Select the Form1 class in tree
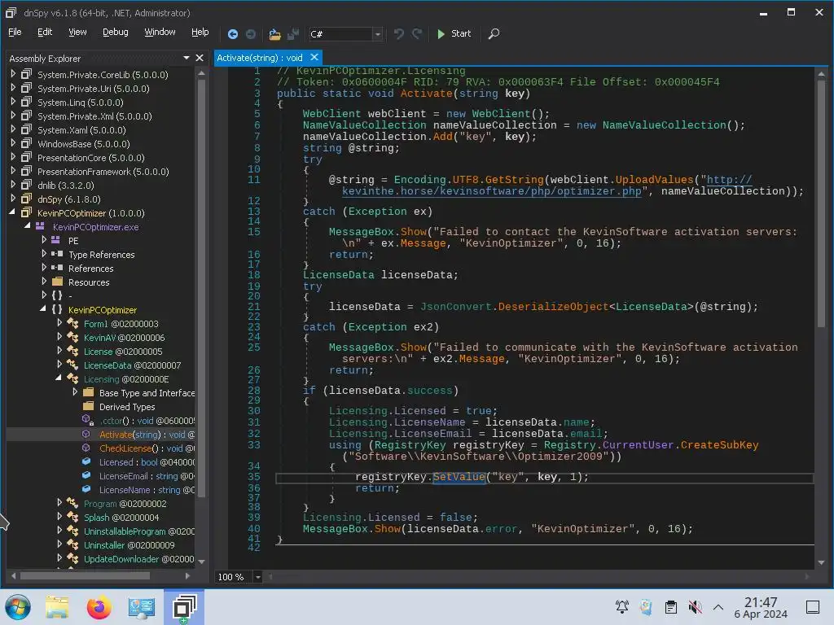The width and height of the screenshot is (834, 625). point(121,324)
